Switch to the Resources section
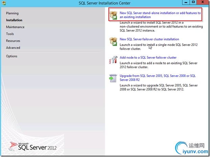 (13, 41)
